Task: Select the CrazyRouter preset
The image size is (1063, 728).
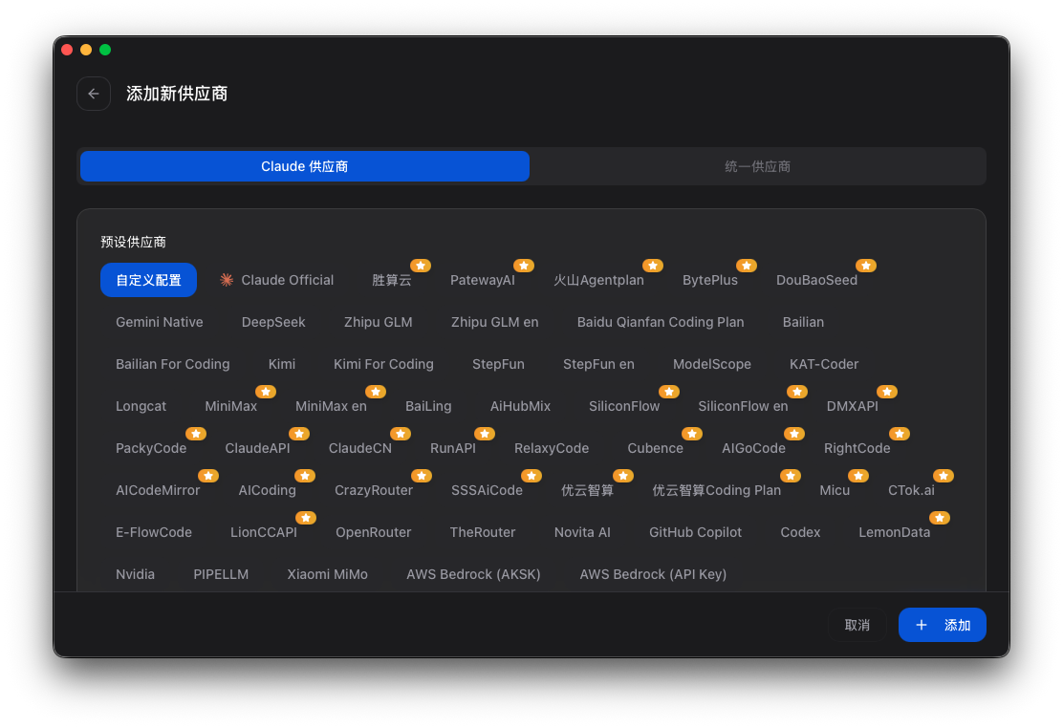Action: [374, 490]
